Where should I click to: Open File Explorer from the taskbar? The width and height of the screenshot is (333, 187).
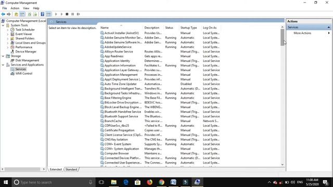click(x=114, y=182)
